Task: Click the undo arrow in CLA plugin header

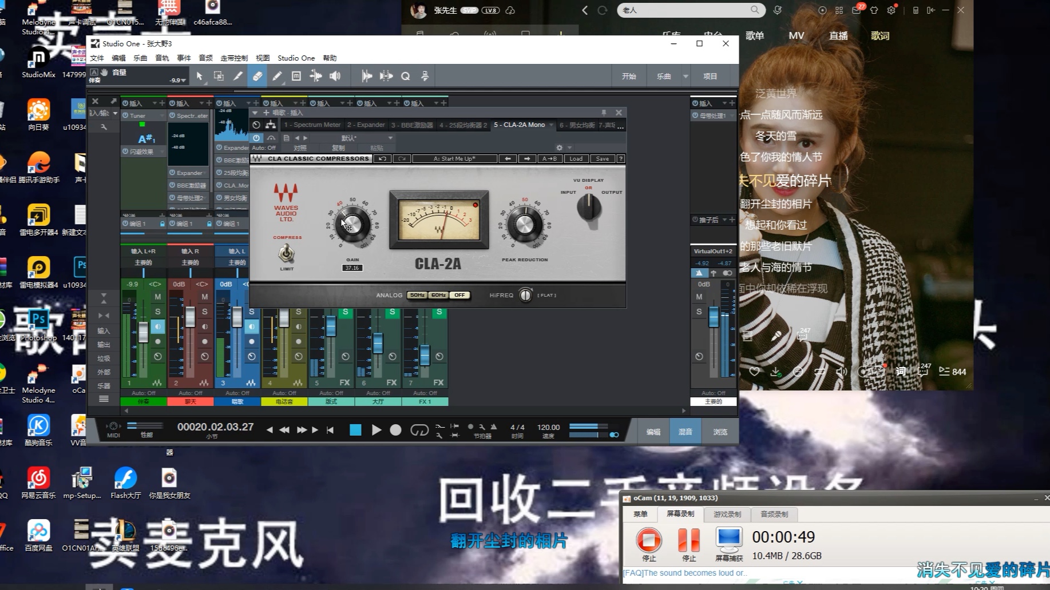Action: click(382, 158)
